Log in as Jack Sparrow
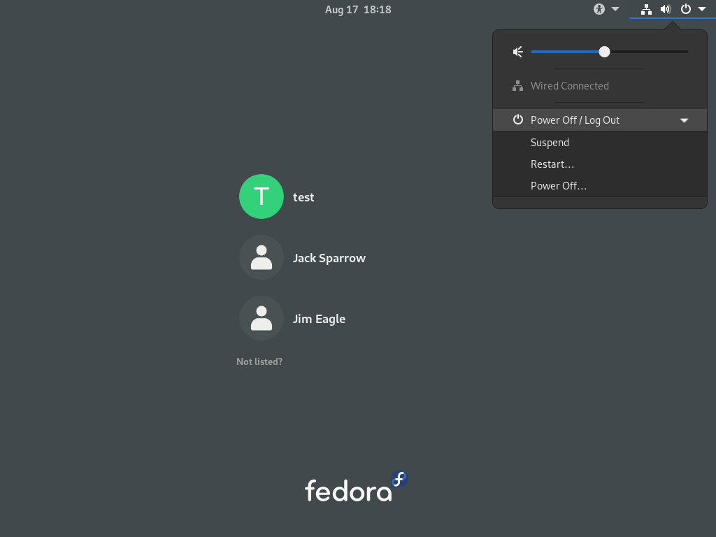Image resolution: width=716 pixels, height=537 pixels. coord(329,259)
